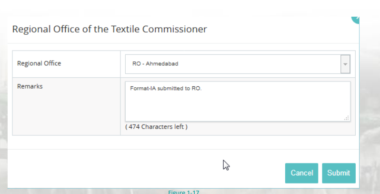380x194 pixels.
Task: Close the dialog with the top-right circular icon
Action: click(x=356, y=18)
